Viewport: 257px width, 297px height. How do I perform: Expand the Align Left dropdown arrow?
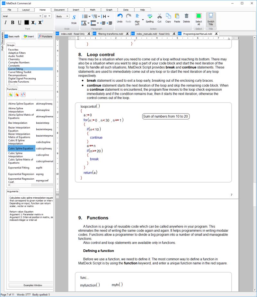[x=143, y=20]
